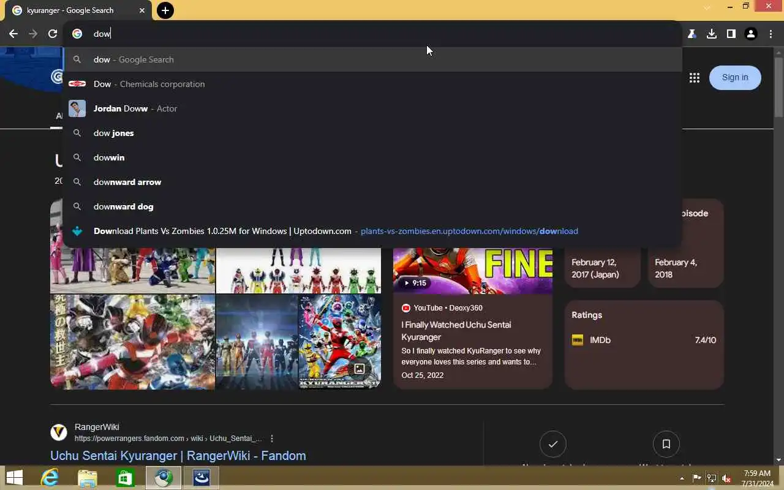Screen dimensions: 784x490
Task: Click the Jordan Doww actor thumbnail
Action: (x=77, y=108)
